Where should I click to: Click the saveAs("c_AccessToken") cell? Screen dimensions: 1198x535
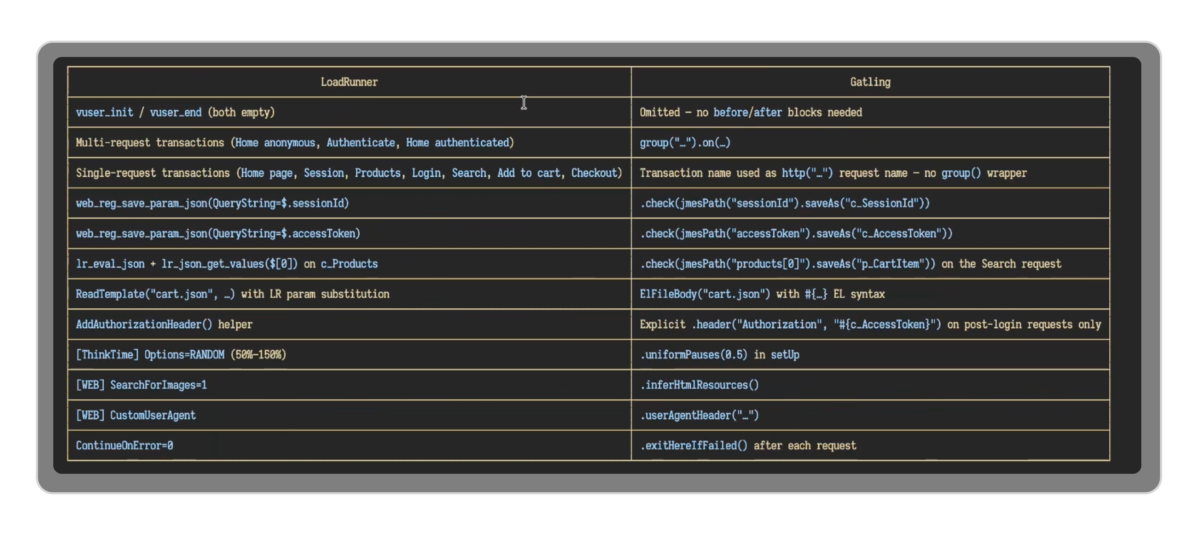tap(796, 233)
